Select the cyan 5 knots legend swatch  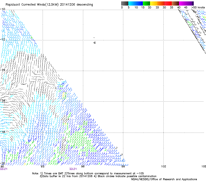point(132,3)
